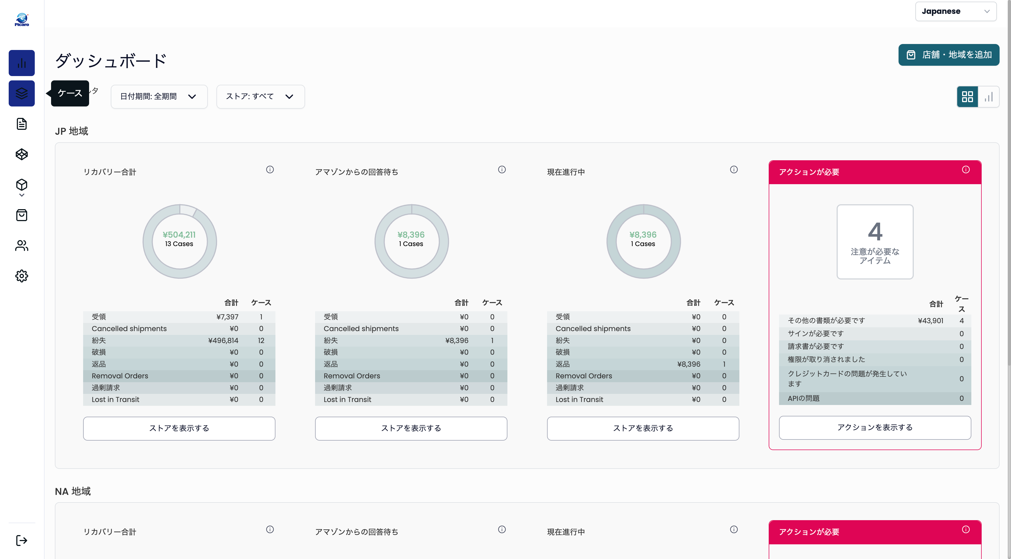Screen dimensions: 1011x559
Task: Click info icon for JP 現在進行中
Action: pyautogui.click(x=734, y=169)
